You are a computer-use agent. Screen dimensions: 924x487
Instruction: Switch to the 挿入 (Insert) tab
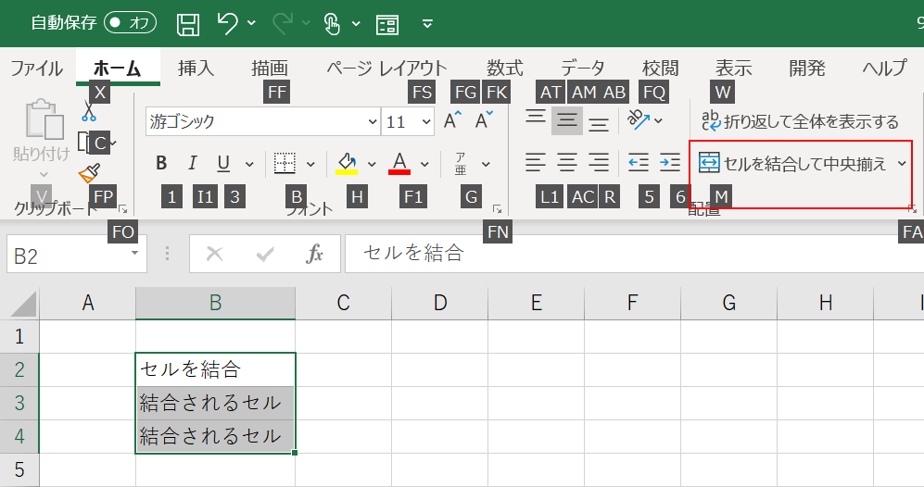[x=196, y=69]
